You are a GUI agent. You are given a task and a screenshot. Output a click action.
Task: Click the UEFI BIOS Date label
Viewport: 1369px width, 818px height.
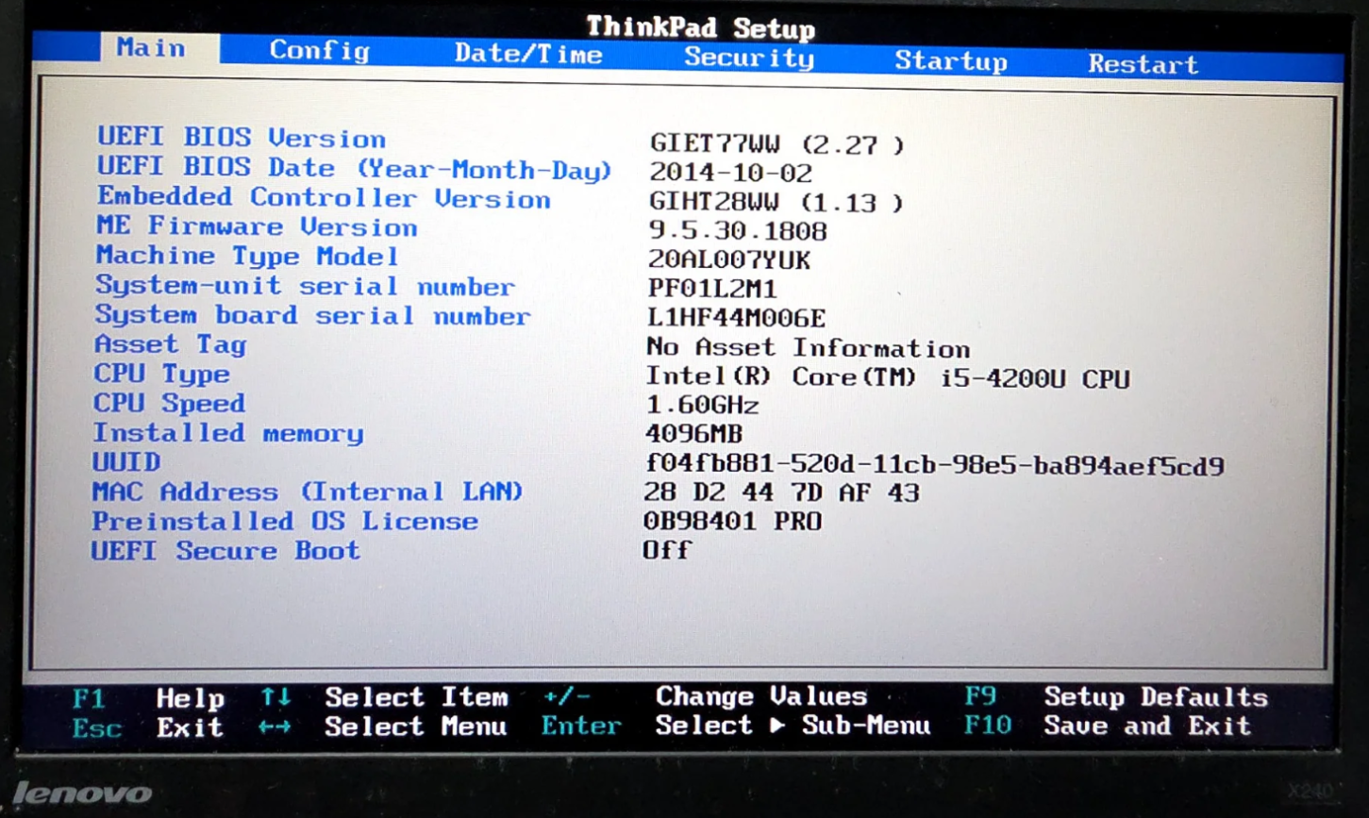click(x=355, y=168)
